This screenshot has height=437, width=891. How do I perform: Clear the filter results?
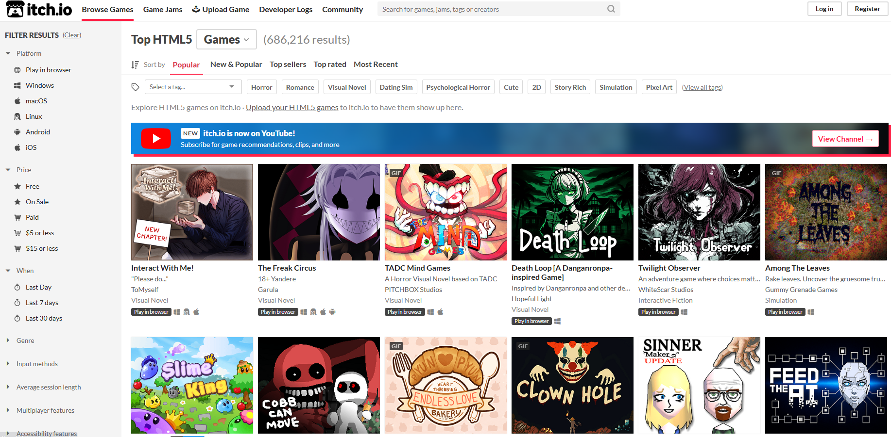[72, 35]
